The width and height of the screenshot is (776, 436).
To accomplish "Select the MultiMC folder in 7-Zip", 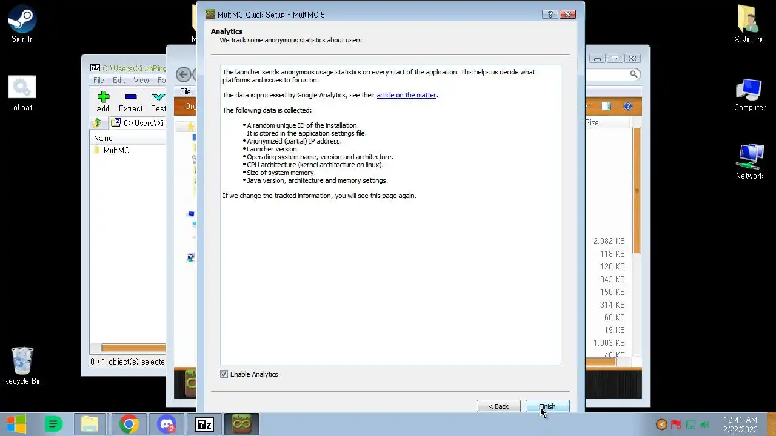I will click(110, 150).
